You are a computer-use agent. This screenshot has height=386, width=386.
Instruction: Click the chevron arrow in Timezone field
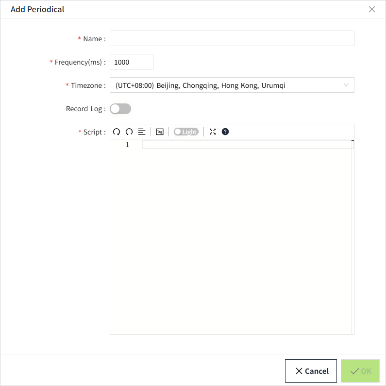point(346,85)
